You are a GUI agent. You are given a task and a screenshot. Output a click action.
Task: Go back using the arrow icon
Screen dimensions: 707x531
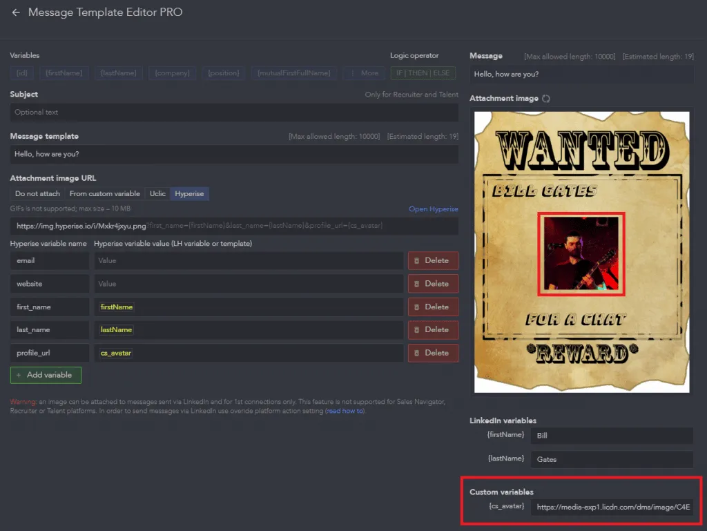pyautogui.click(x=16, y=12)
